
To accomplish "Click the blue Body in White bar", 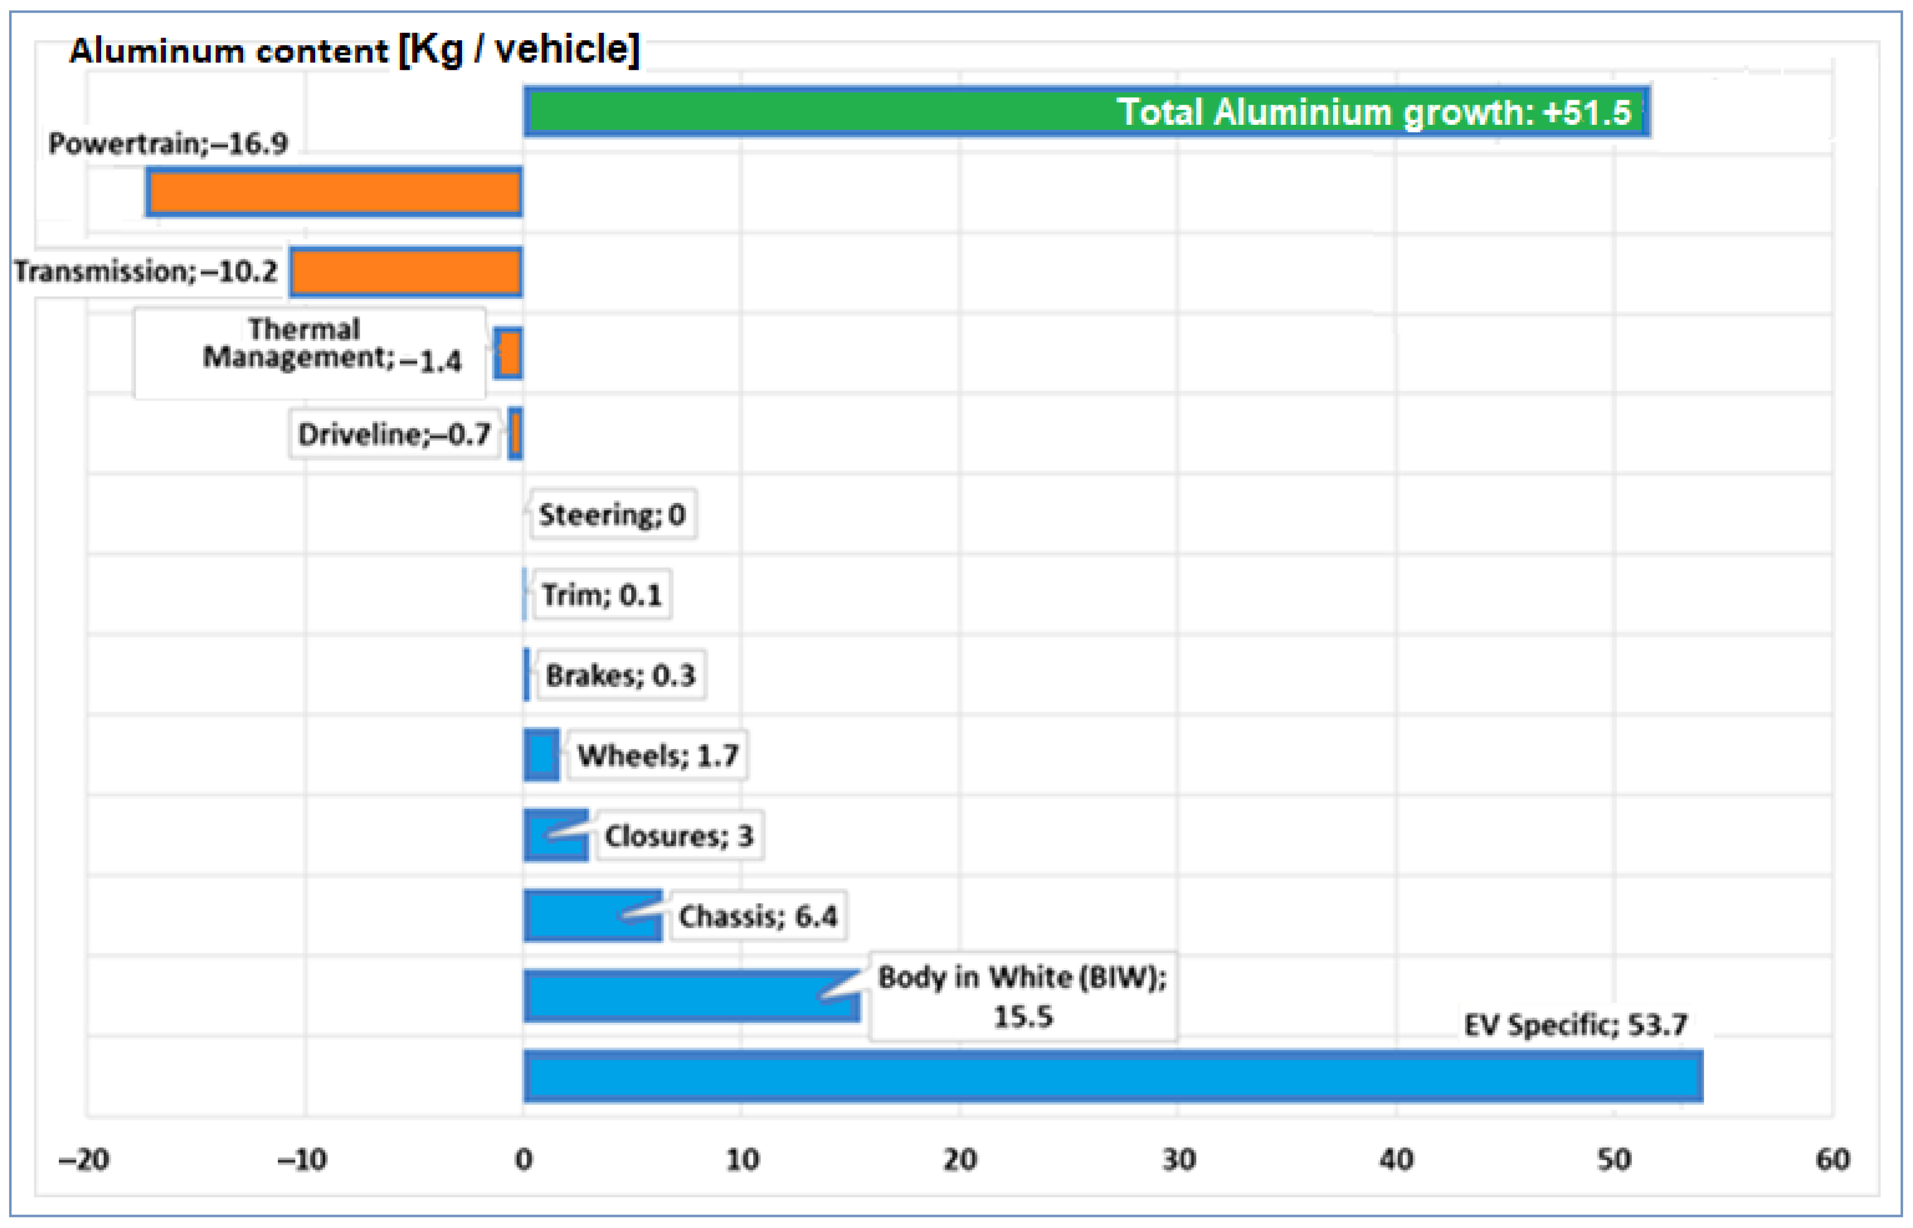I will (x=678, y=997).
